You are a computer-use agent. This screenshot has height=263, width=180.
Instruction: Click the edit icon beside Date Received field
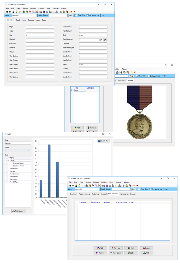[x=105, y=40]
